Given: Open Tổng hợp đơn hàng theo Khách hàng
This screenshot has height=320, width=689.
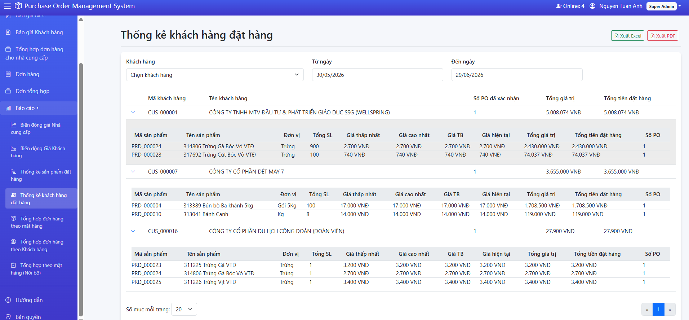Looking at the screenshot, I should coord(41,246).
